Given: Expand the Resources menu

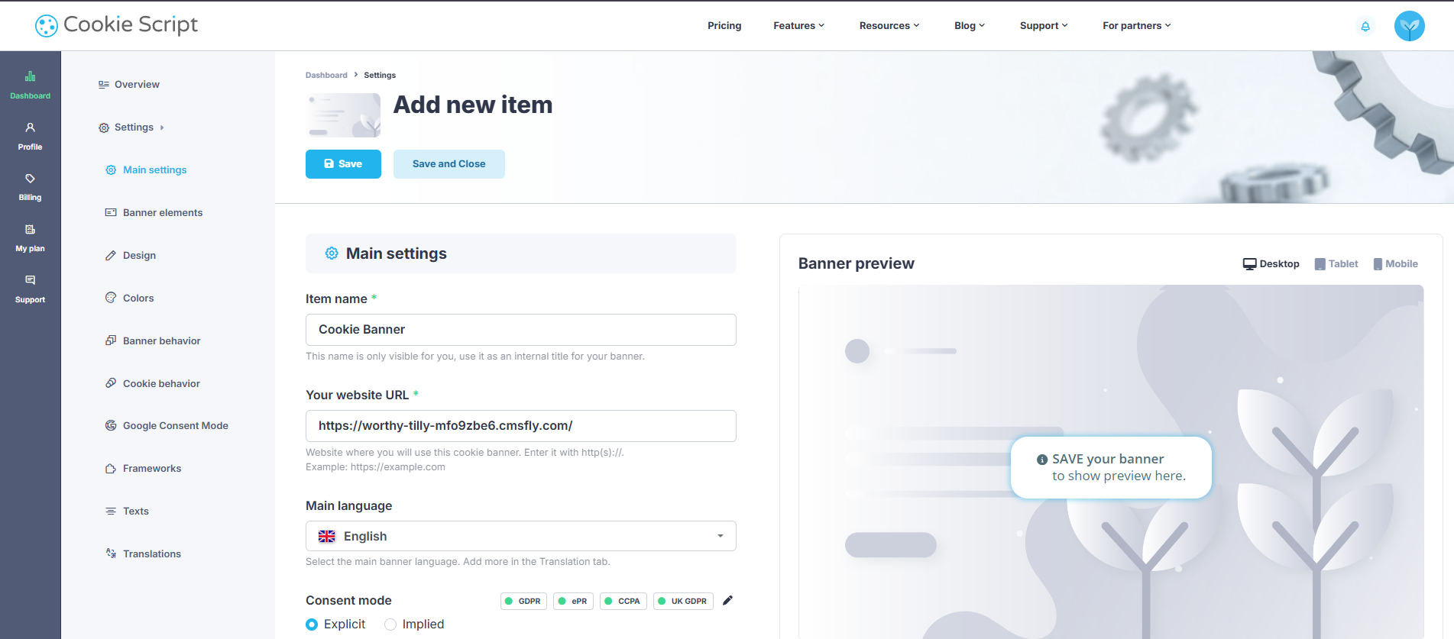Looking at the screenshot, I should coord(889,26).
